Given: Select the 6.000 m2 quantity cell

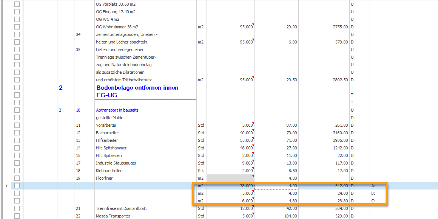Looking at the screenshot, I should tap(230, 201).
